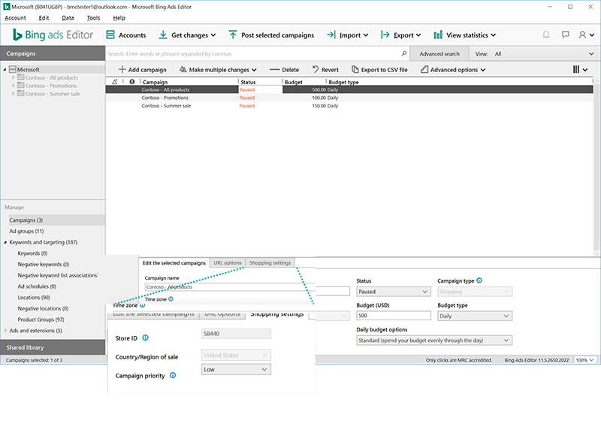Open the Help menu
Image resolution: width=601 pixels, height=433 pixels.
pyautogui.click(x=119, y=17)
